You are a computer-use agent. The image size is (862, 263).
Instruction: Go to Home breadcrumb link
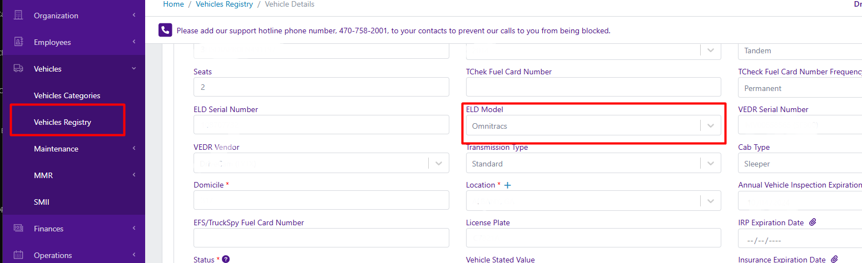[x=174, y=4]
